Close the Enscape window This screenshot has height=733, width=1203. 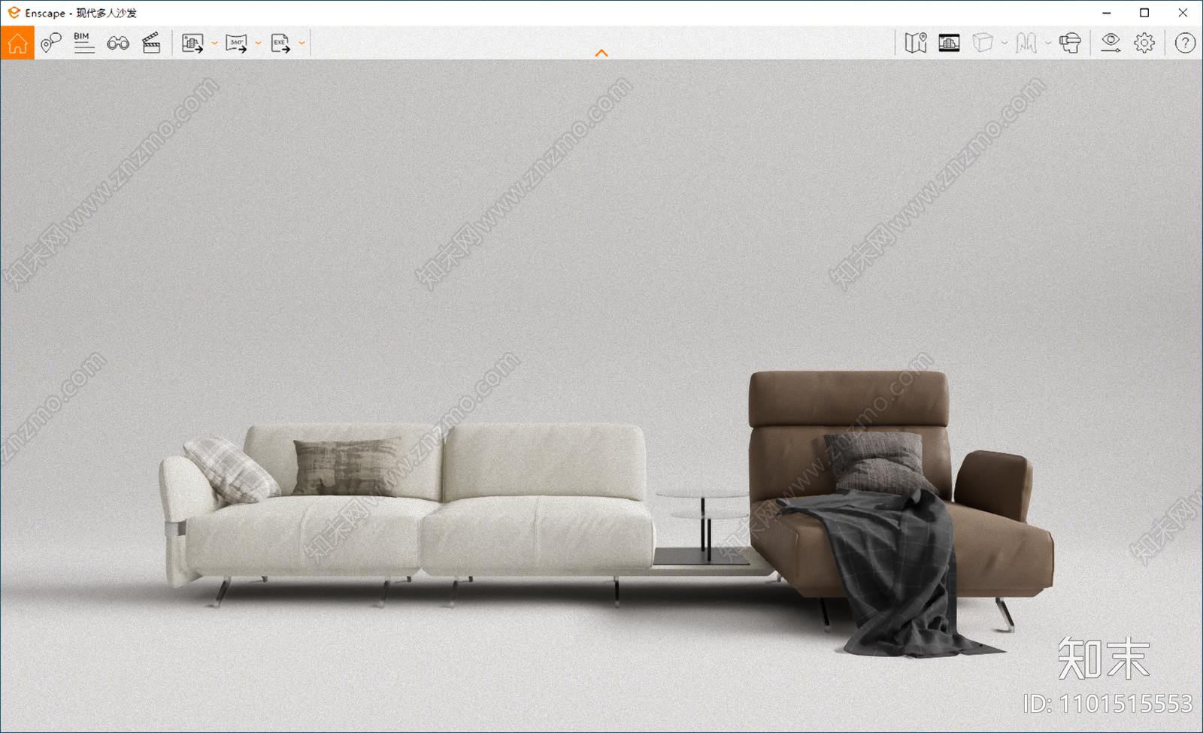click(x=1183, y=13)
